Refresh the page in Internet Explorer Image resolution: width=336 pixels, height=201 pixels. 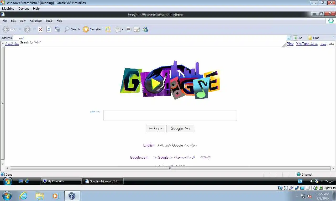click(49, 29)
